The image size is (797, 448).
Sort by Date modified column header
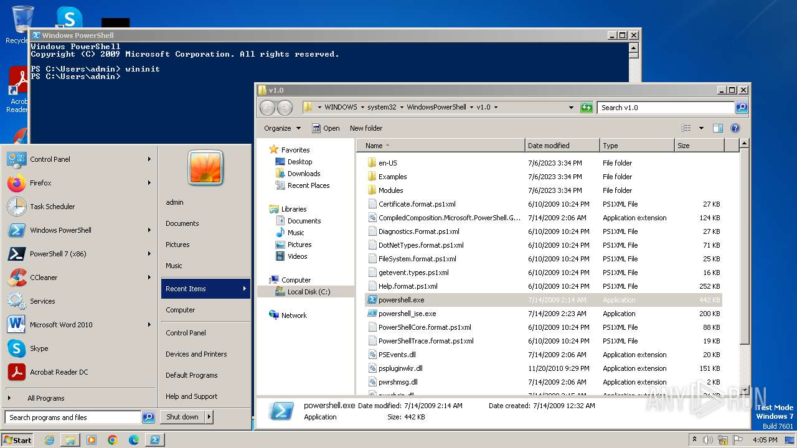(562, 146)
